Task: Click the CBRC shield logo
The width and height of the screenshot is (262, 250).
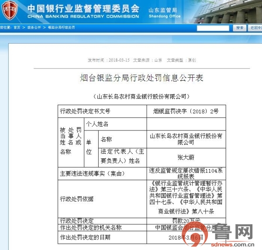Action: point(10,10)
